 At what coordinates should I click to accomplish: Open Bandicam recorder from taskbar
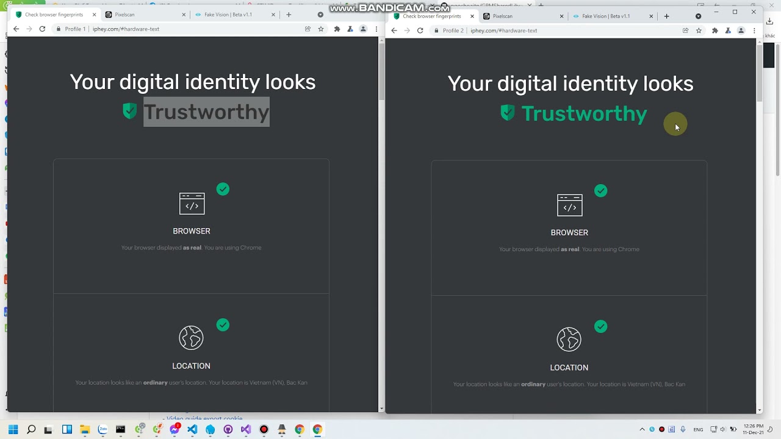click(x=264, y=429)
